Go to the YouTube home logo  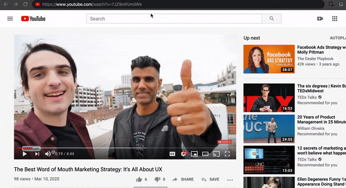coord(33,19)
